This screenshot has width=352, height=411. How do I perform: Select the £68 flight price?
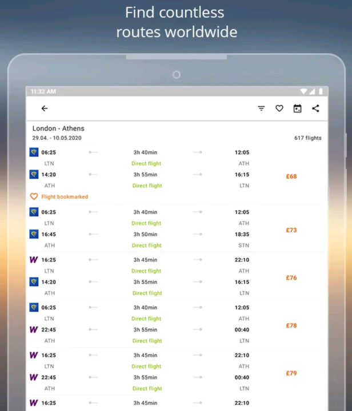pos(291,176)
